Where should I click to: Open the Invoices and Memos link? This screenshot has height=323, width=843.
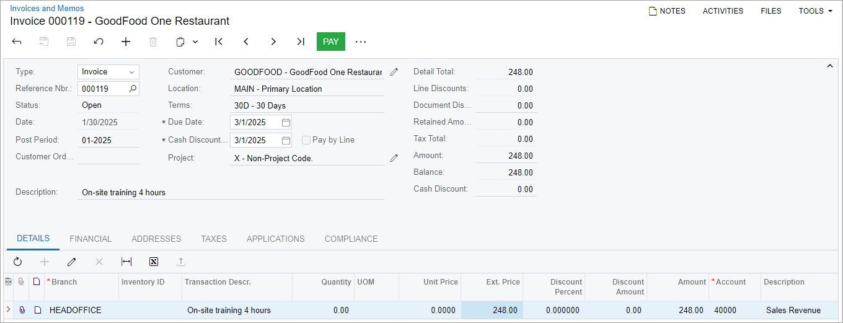(47, 9)
